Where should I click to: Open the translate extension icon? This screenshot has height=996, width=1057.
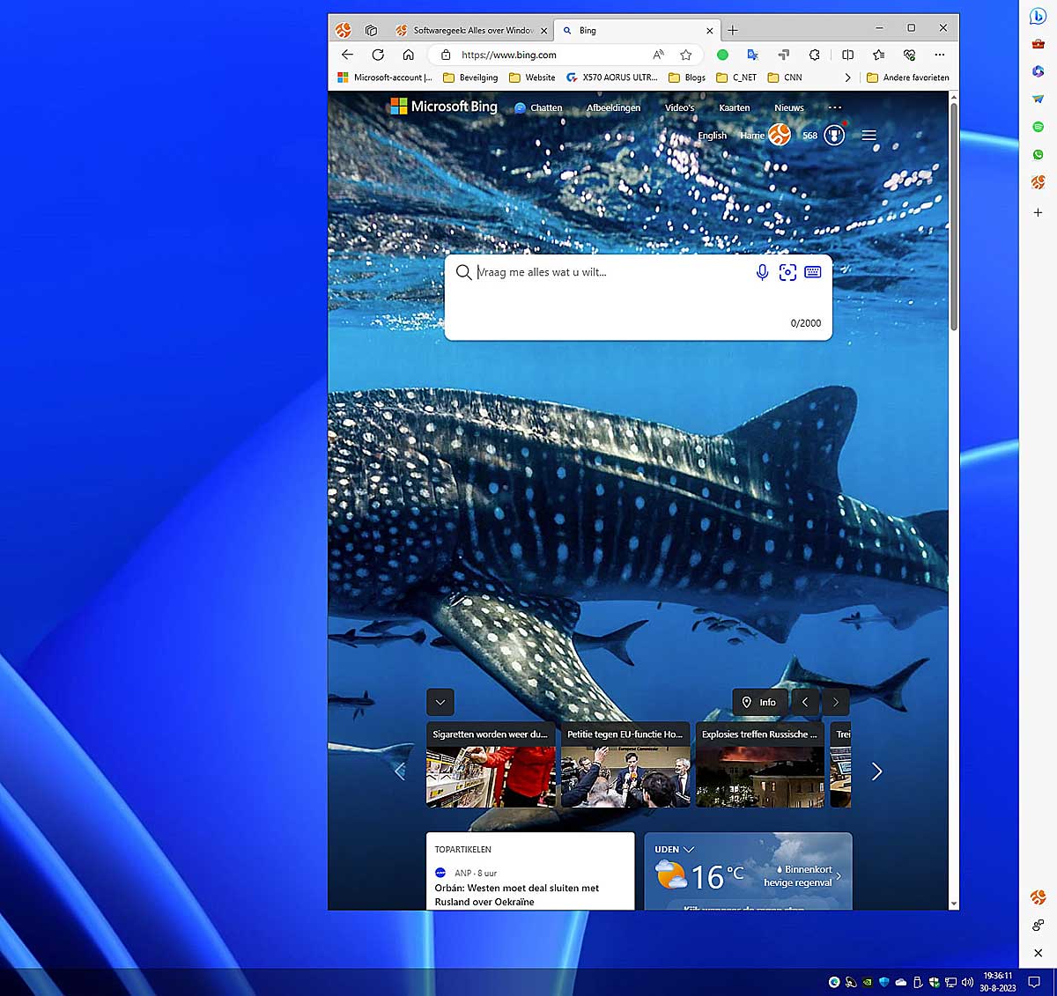[752, 55]
